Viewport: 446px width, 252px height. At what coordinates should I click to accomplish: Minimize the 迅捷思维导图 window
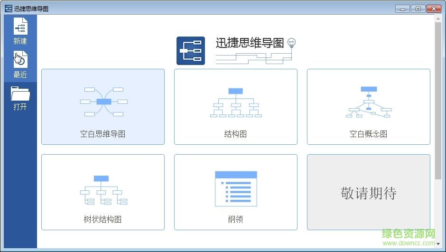click(x=402, y=9)
